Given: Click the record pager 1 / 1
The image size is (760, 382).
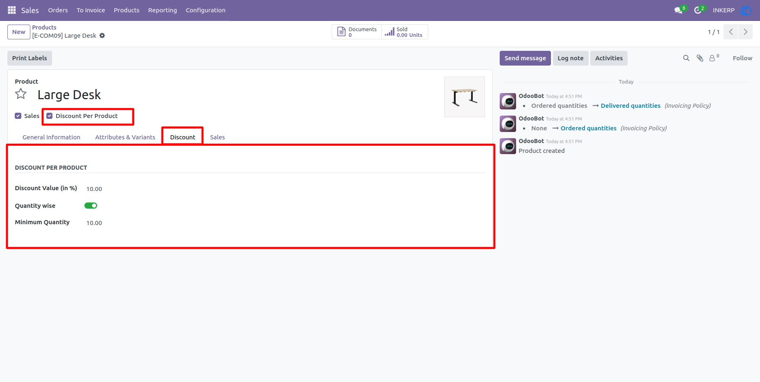Looking at the screenshot, I should 714,32.
